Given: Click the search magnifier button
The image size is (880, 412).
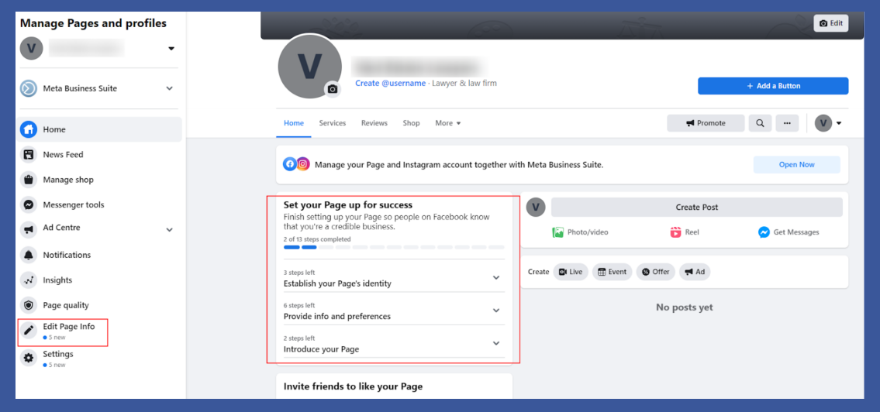Looking at the screenshot, I should click(x=760, y=123).
